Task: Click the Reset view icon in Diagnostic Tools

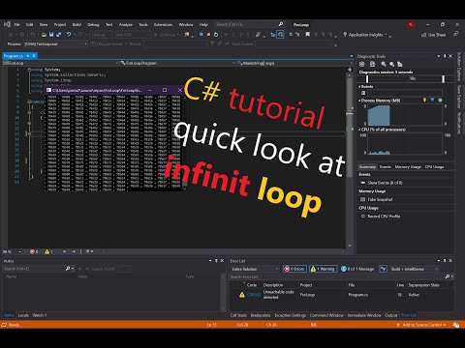Action: [x=400, y=64]
